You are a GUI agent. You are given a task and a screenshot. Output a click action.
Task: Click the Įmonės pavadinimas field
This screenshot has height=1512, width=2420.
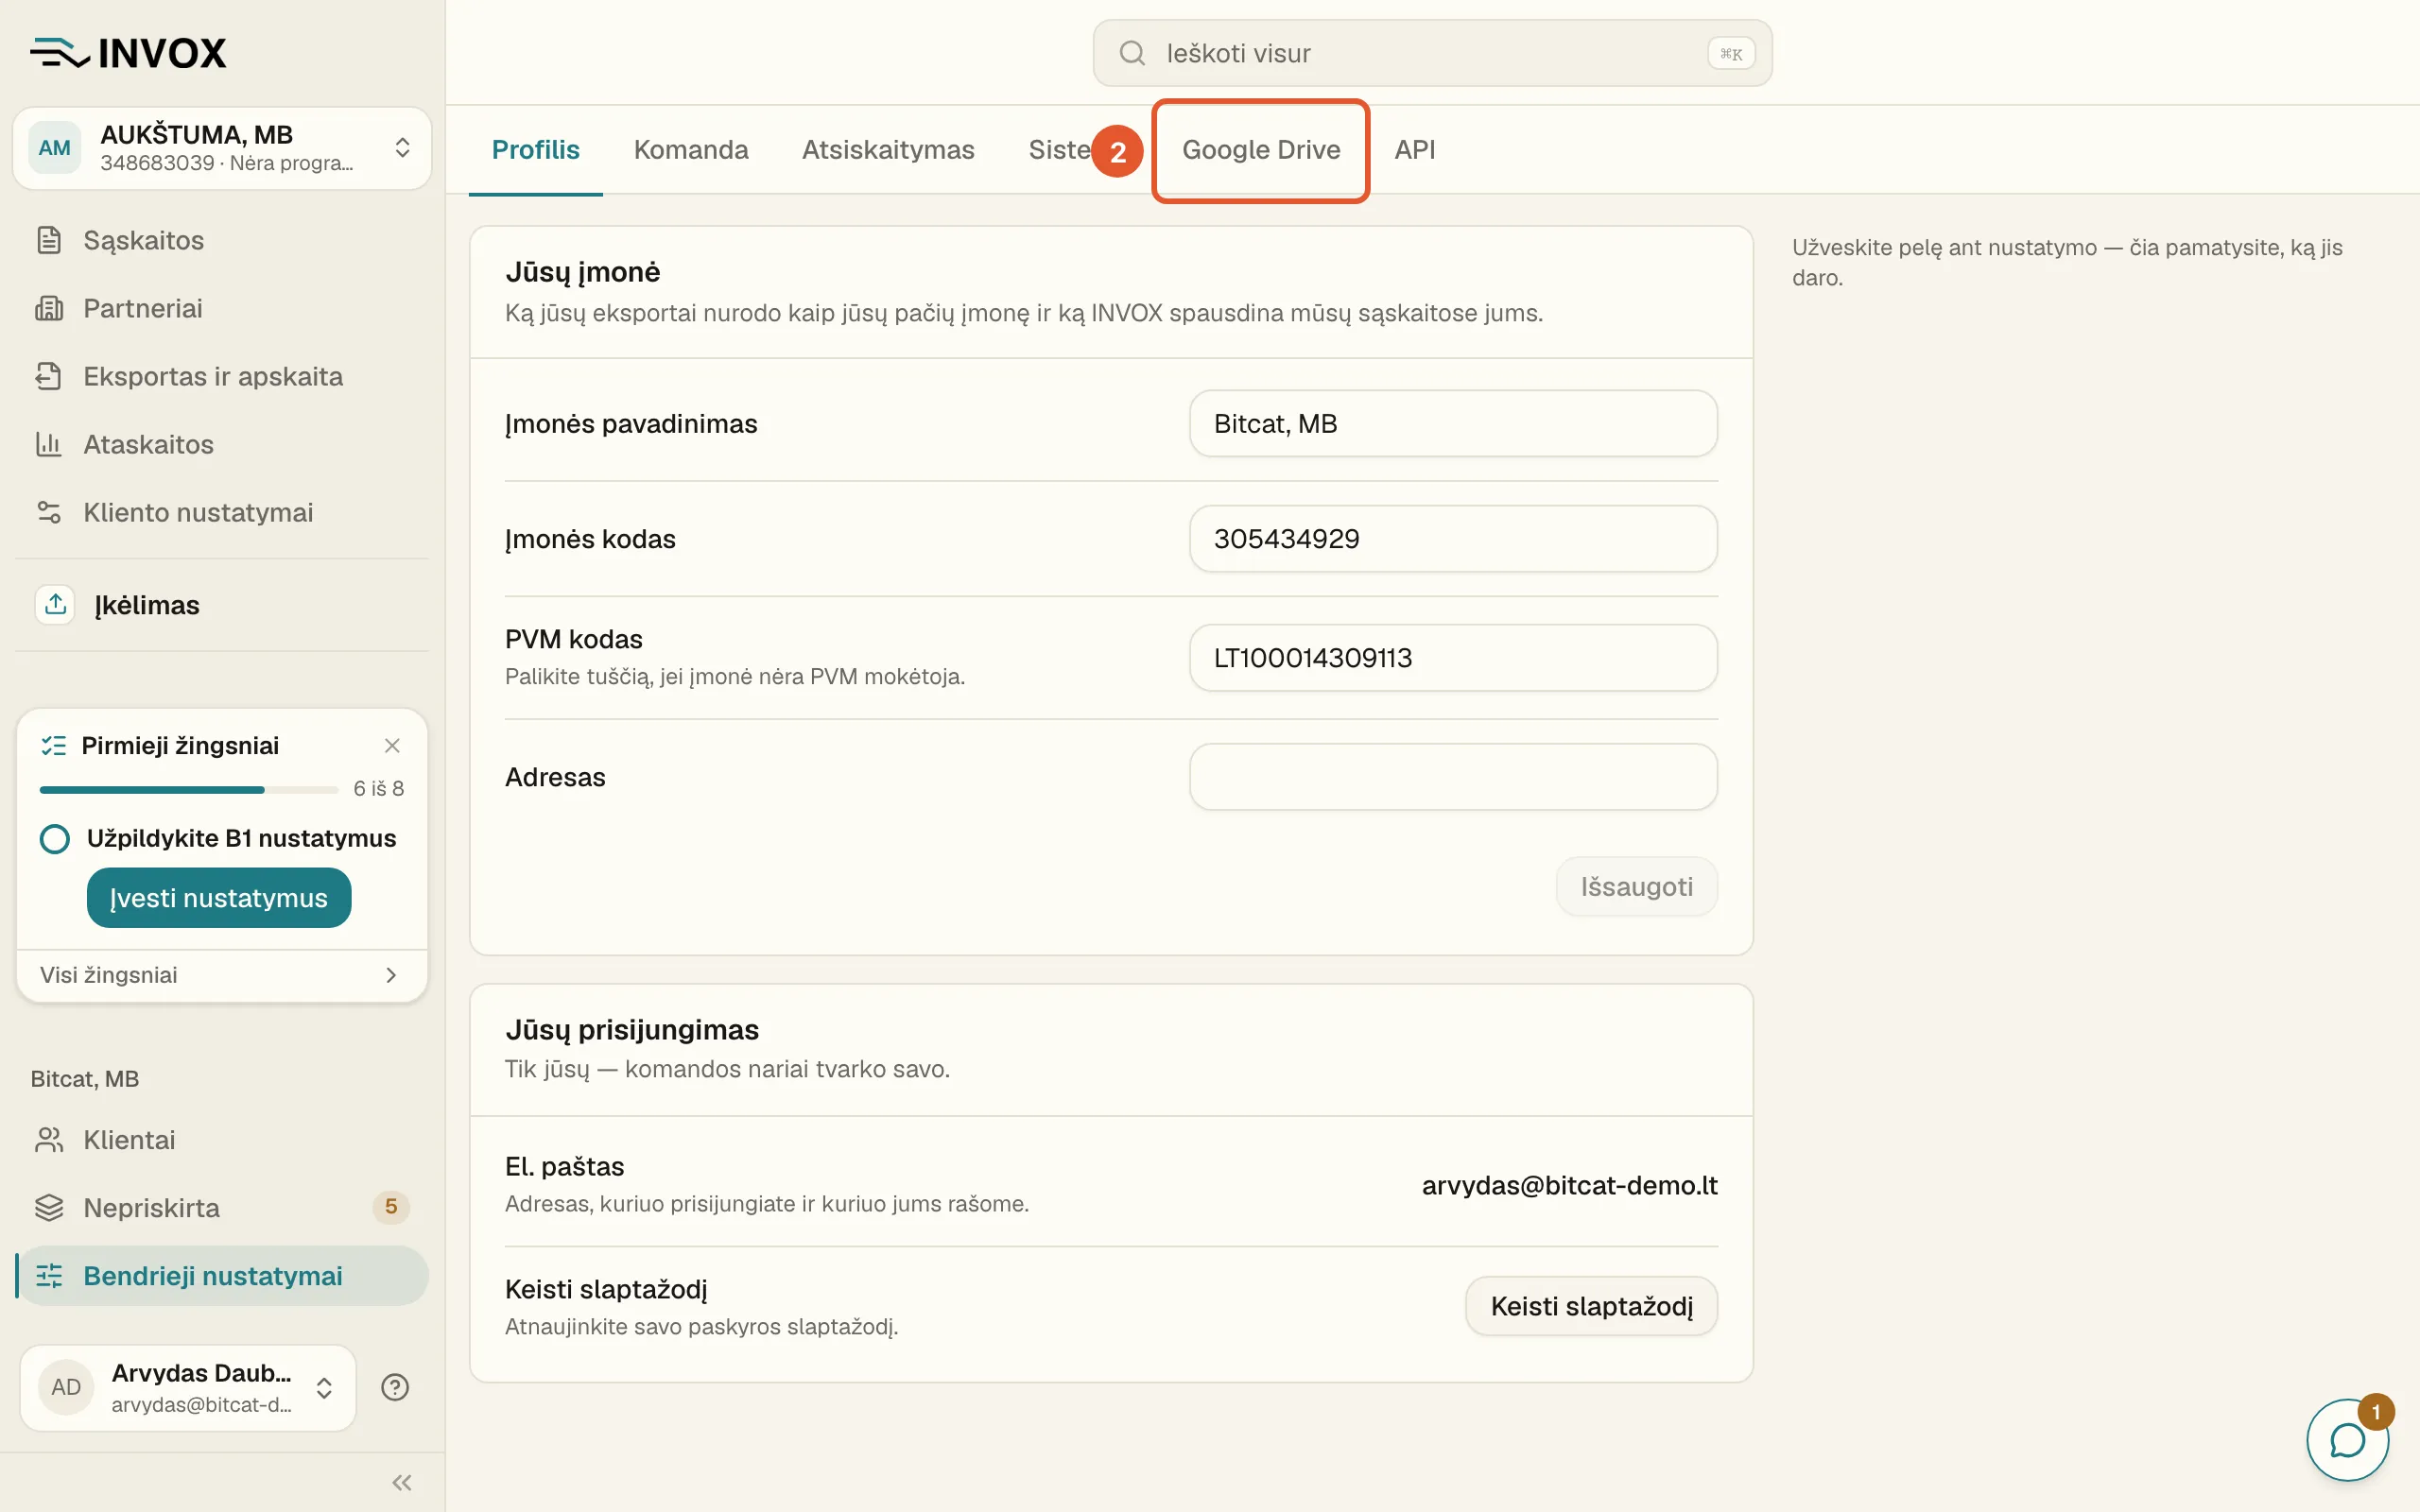coord(1453,424)
